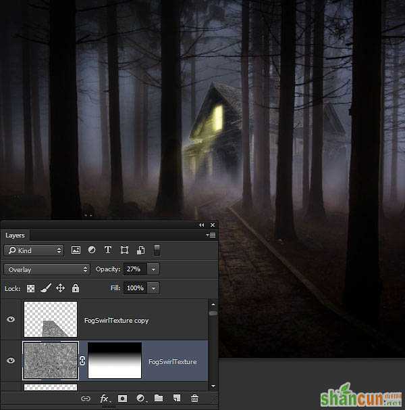
Task: Click the layers list scroll up arrow
Action: click(x=213, y=304)
